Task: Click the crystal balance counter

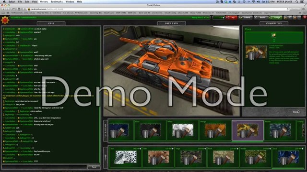Action: tap(219, 18)
